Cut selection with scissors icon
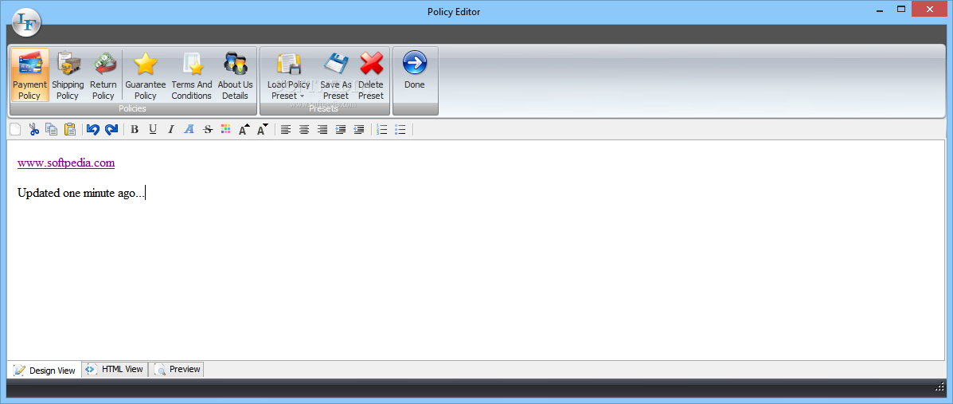Screen dimensions: 953x404 [33, 129]
